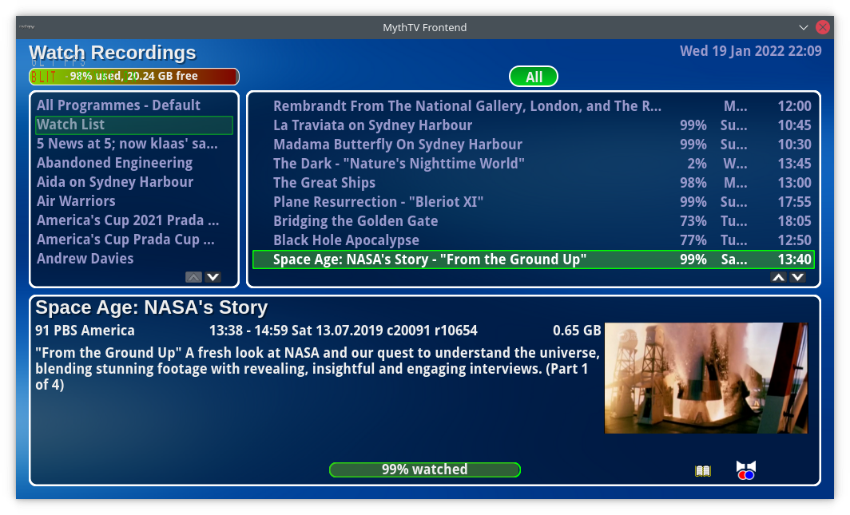The image size is (850, 515).
Task: Click the disk usage 98% used bar
Action: click(x=134, y=77)
